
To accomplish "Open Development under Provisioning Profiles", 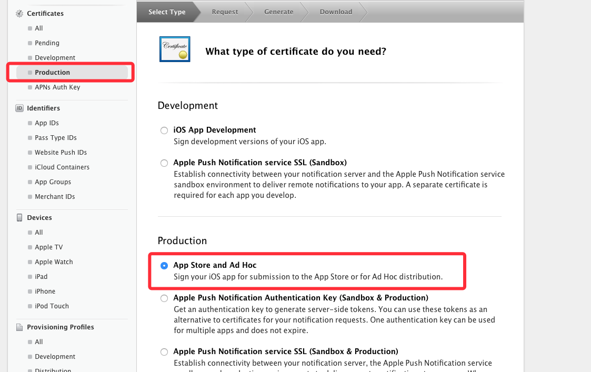I will point(55,356).
